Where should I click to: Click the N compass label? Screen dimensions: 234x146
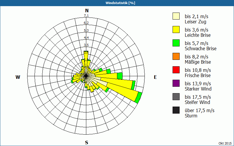pos(87,11)
